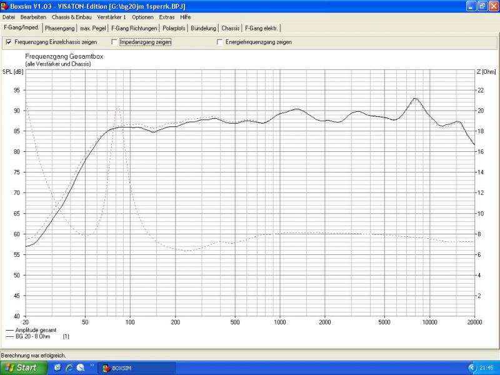Tick the Energiefrequenzgang zeigen checkbox

click(219, 42)
